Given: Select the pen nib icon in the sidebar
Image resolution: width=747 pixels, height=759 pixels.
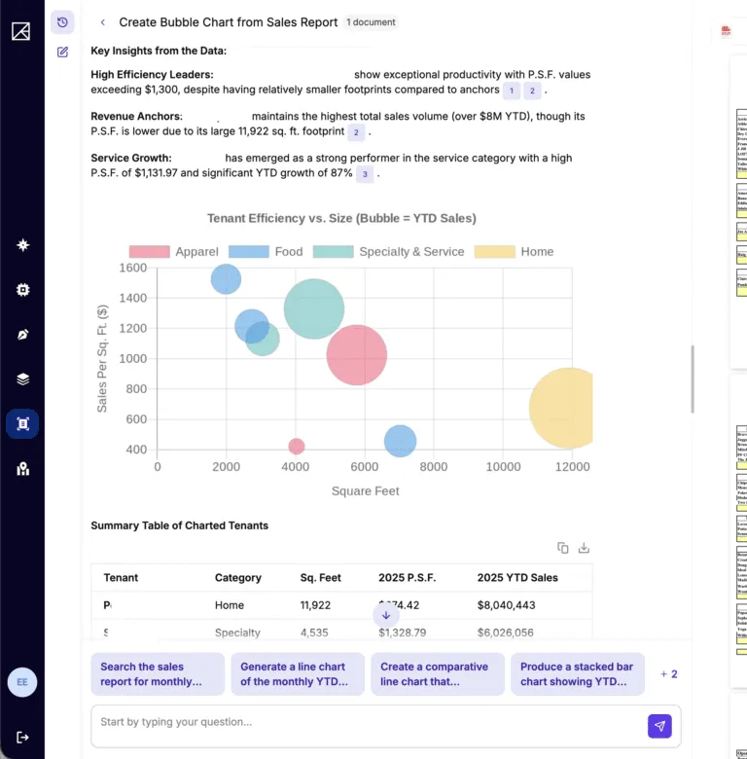Looking at the screenshot, I should coord(22,335).
